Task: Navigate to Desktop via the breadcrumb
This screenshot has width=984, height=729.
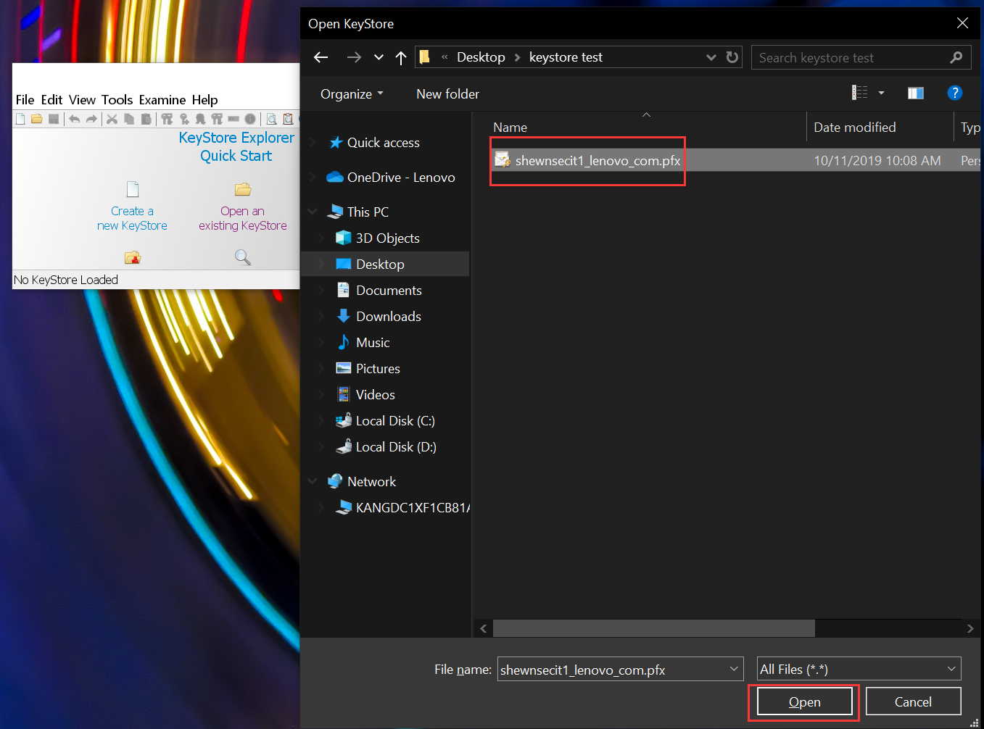Action: click(x=480, y=57)
